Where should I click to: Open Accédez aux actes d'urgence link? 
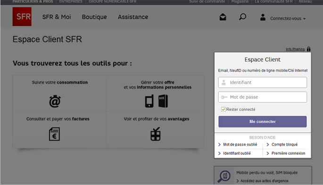coord(264,181)
